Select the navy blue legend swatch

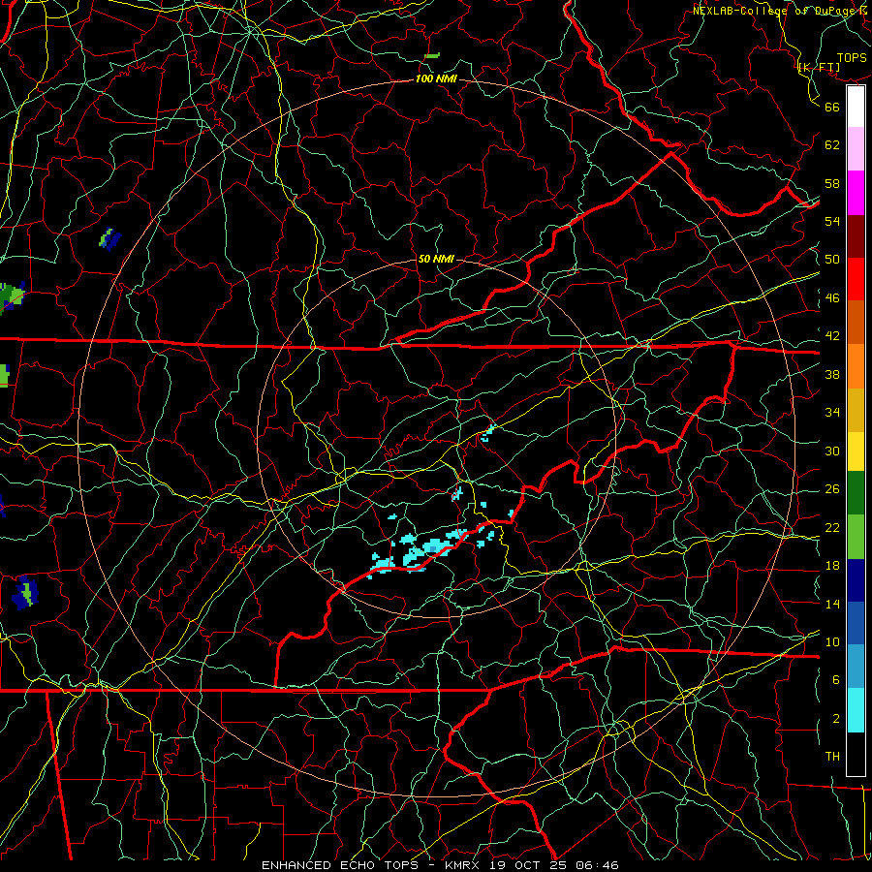tap(856, 580)
